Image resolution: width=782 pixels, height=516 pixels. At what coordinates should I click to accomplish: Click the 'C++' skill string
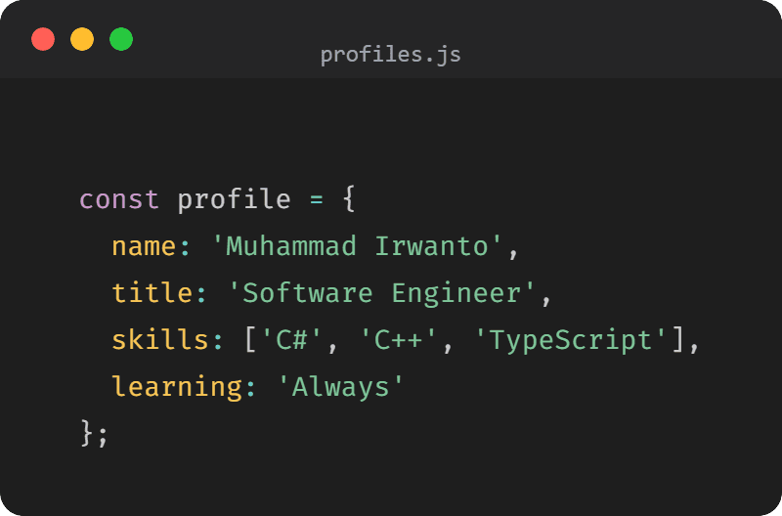point(398,339)
